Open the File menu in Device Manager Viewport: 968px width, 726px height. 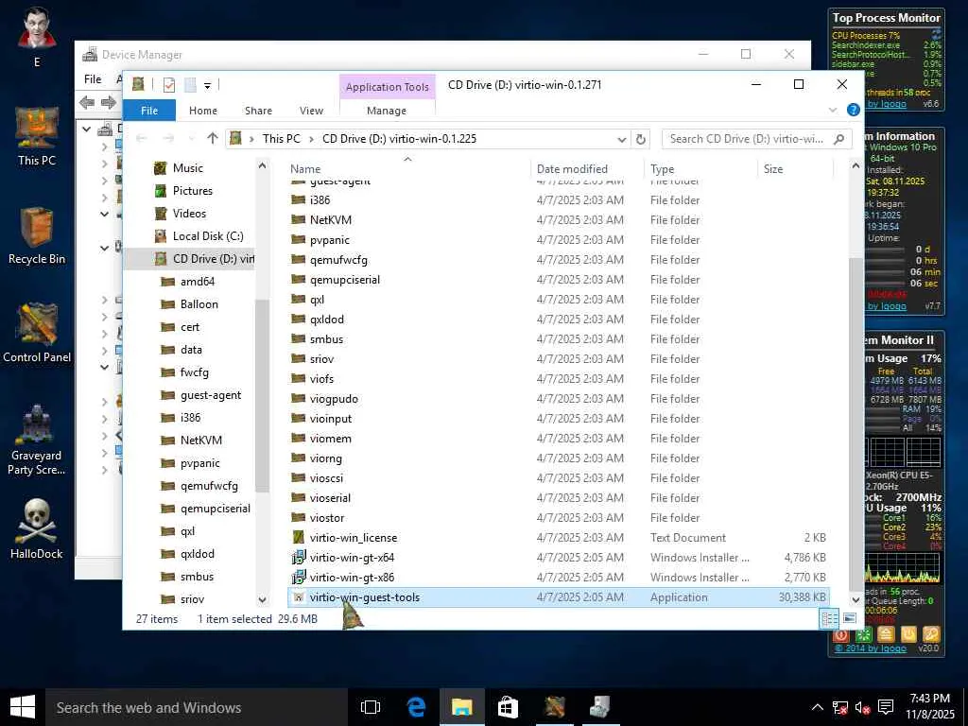(93, 79)
